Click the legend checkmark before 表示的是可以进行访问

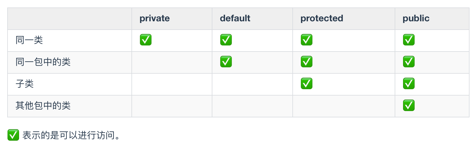[13, 135]
